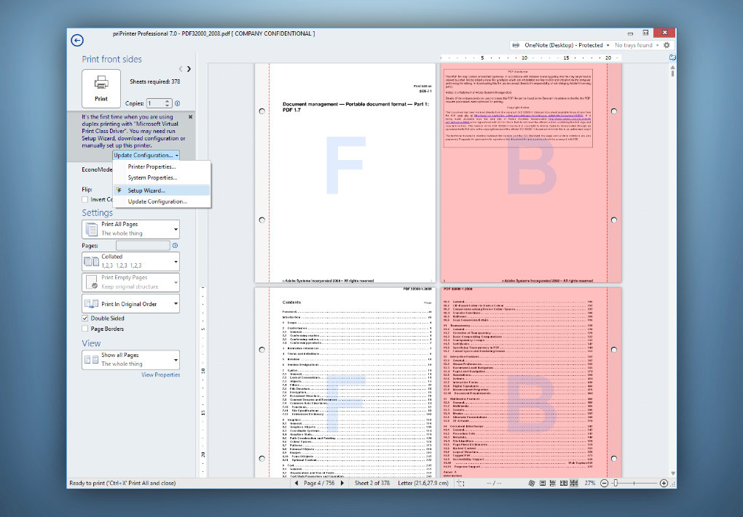Screen dimensions: 743x517
Task: Open the printer settings gear icon
Action: [667, 45]
